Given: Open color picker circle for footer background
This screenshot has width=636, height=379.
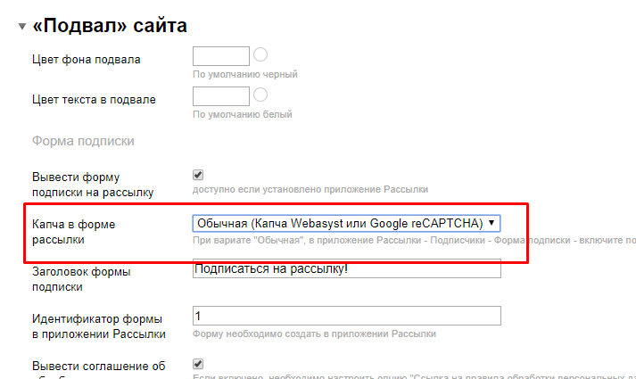Looking at the screenshot, I should pyautogui.click(x=261, y=55).
